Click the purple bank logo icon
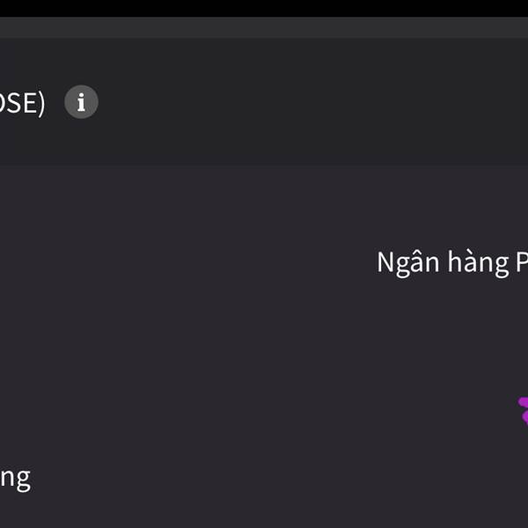 coord(523,411)
